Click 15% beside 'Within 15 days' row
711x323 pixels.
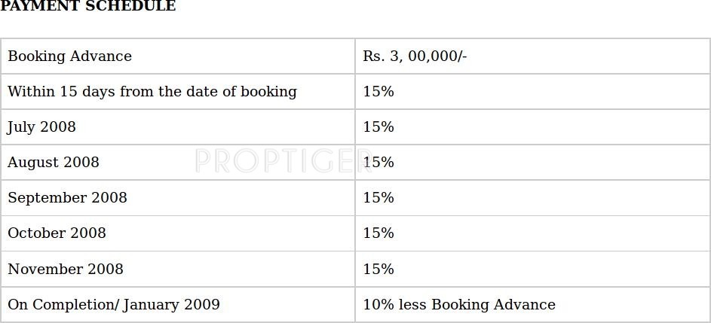378,92
